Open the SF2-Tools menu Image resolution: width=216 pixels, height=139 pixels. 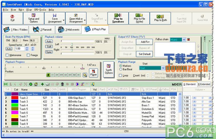pos(40,10)
